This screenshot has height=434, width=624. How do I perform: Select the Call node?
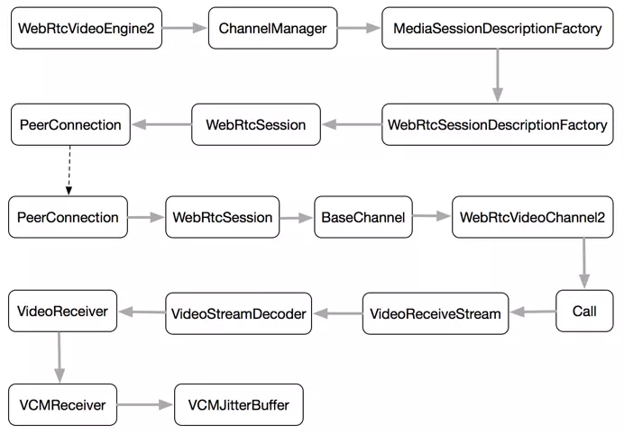tap(583, 312)
